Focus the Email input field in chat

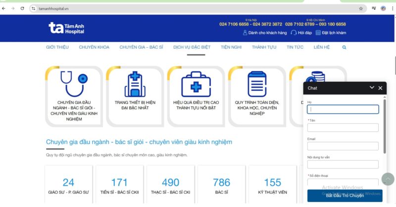[343, 146]
